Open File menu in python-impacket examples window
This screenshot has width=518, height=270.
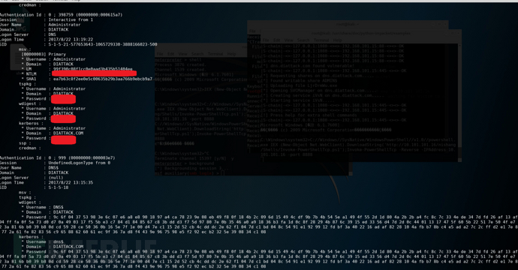tap(266, 40)
